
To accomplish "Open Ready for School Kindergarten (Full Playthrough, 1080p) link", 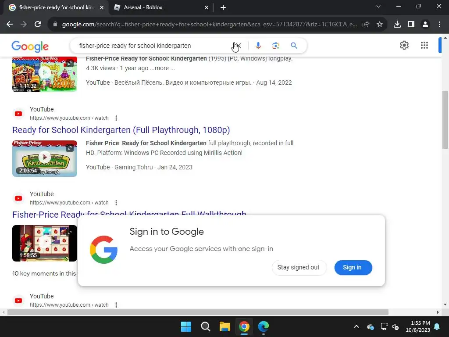I will click(x=121, y=130).
